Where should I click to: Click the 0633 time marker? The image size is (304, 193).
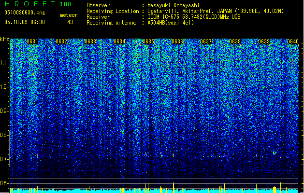point(90,41)
